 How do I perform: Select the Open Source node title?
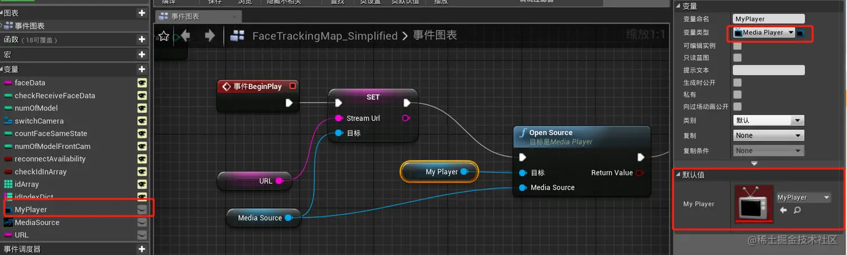[x=551, y=133]
